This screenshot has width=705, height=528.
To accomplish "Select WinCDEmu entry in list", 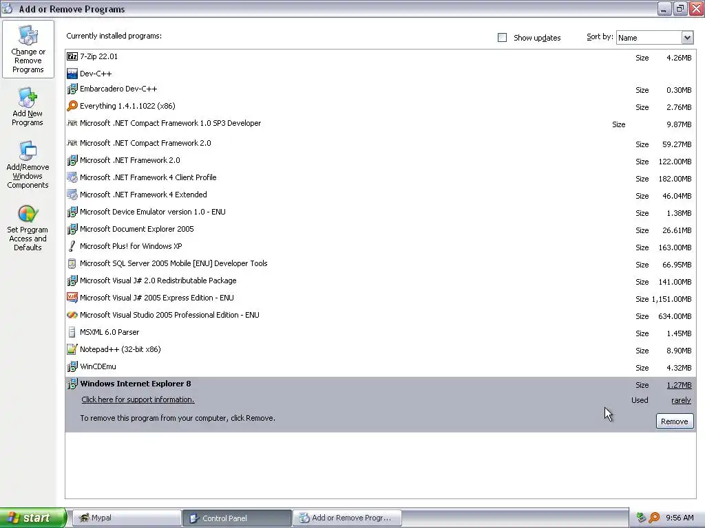I will click(x=380, y=367).
